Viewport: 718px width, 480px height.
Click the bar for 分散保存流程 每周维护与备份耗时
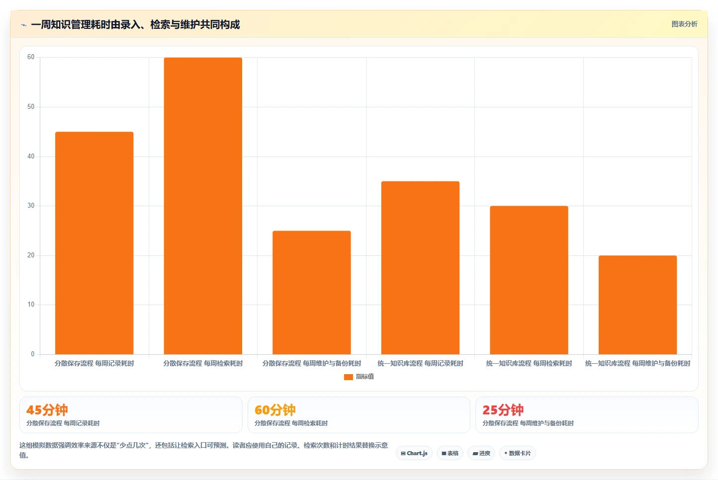coord(312,293)
